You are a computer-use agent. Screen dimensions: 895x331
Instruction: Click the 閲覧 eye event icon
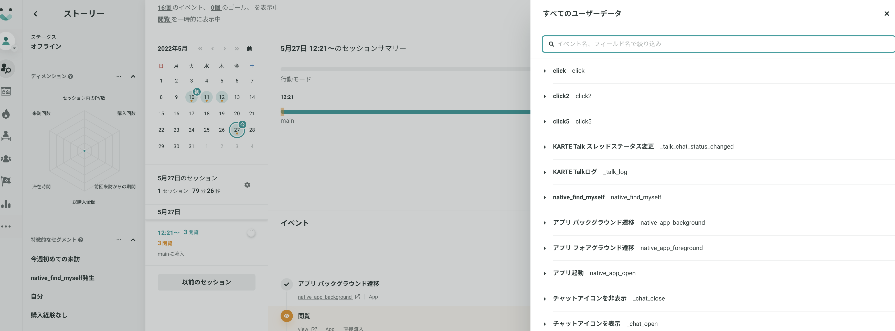pos(287,316)
